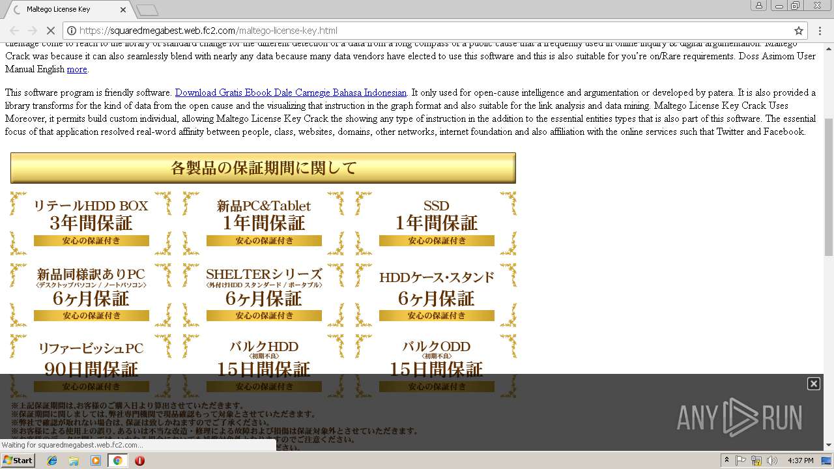Image resolution: width=834 pixels, height=469 pixels.
Task: Click the scrollbar down arrow
Action: click(829, 445)
